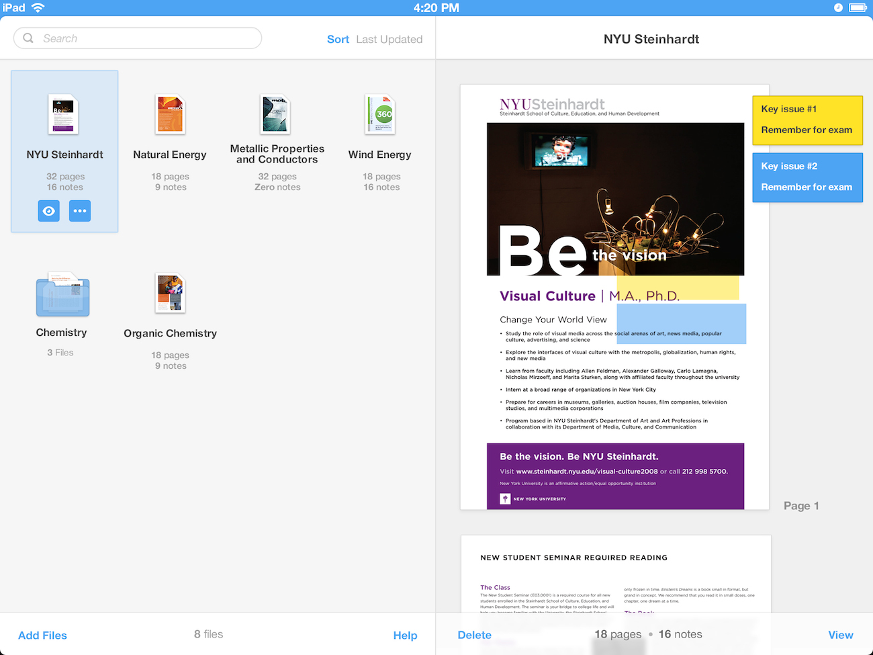873x655 pixels.
Task: Click the 'Chemistry' folder name
Action: pyautogui.click(x=61, y=333)
